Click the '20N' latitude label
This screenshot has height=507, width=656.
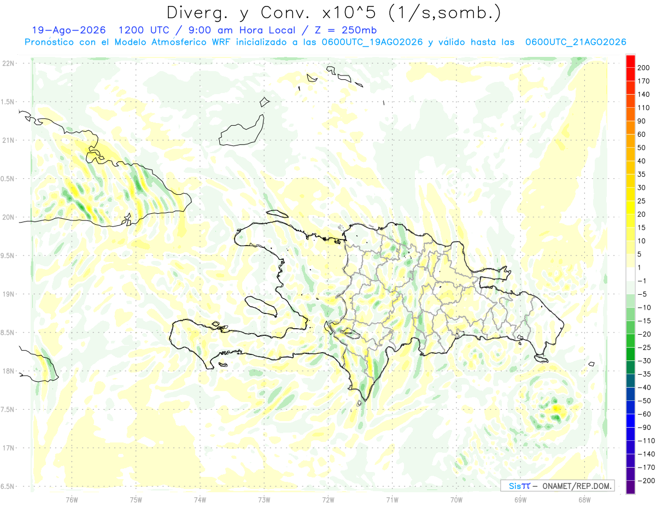9,217
